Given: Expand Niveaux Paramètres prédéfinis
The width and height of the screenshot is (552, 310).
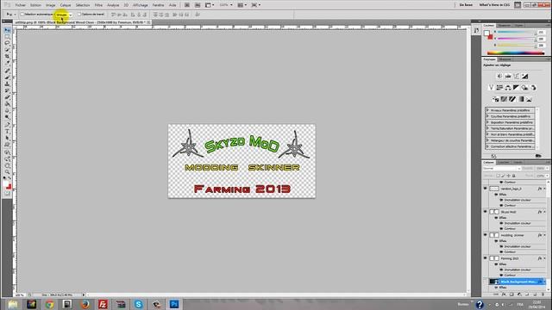Looking at the screenshot, I should (488, 110).
